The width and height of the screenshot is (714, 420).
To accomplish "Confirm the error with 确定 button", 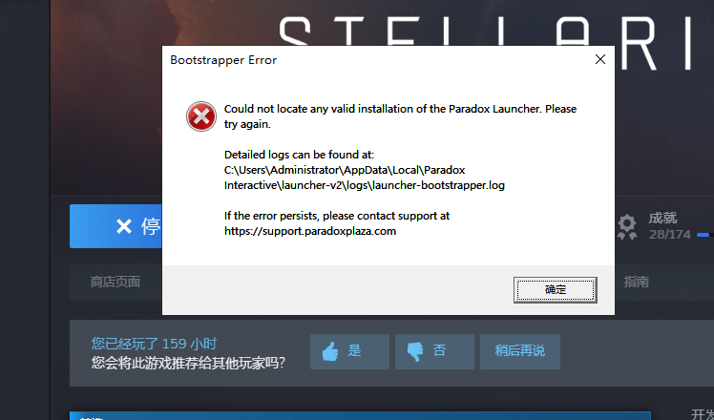I will tap(556, 290).
